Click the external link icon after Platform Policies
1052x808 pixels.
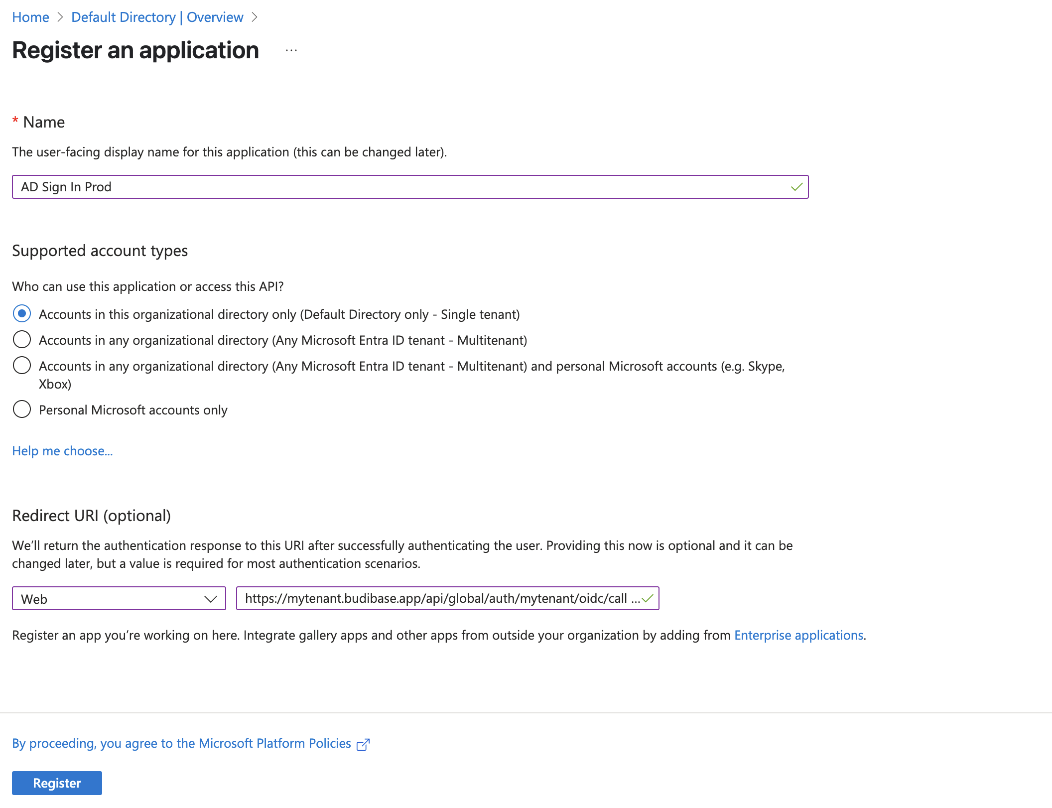(x=363, y=744)
